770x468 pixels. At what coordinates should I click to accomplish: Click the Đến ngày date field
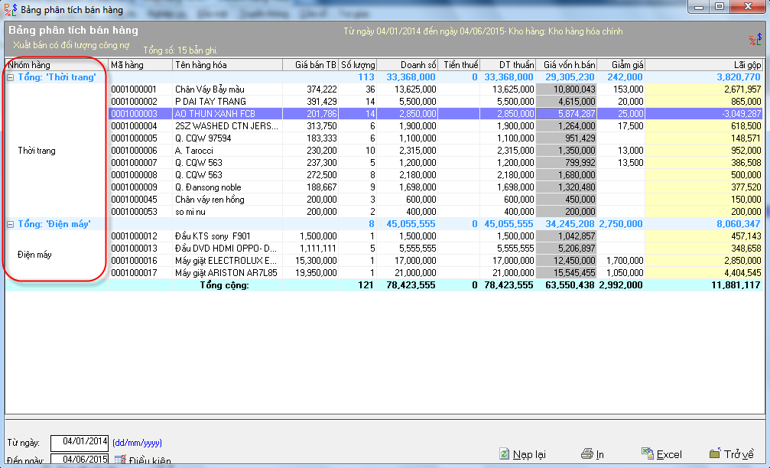[80, 460]
